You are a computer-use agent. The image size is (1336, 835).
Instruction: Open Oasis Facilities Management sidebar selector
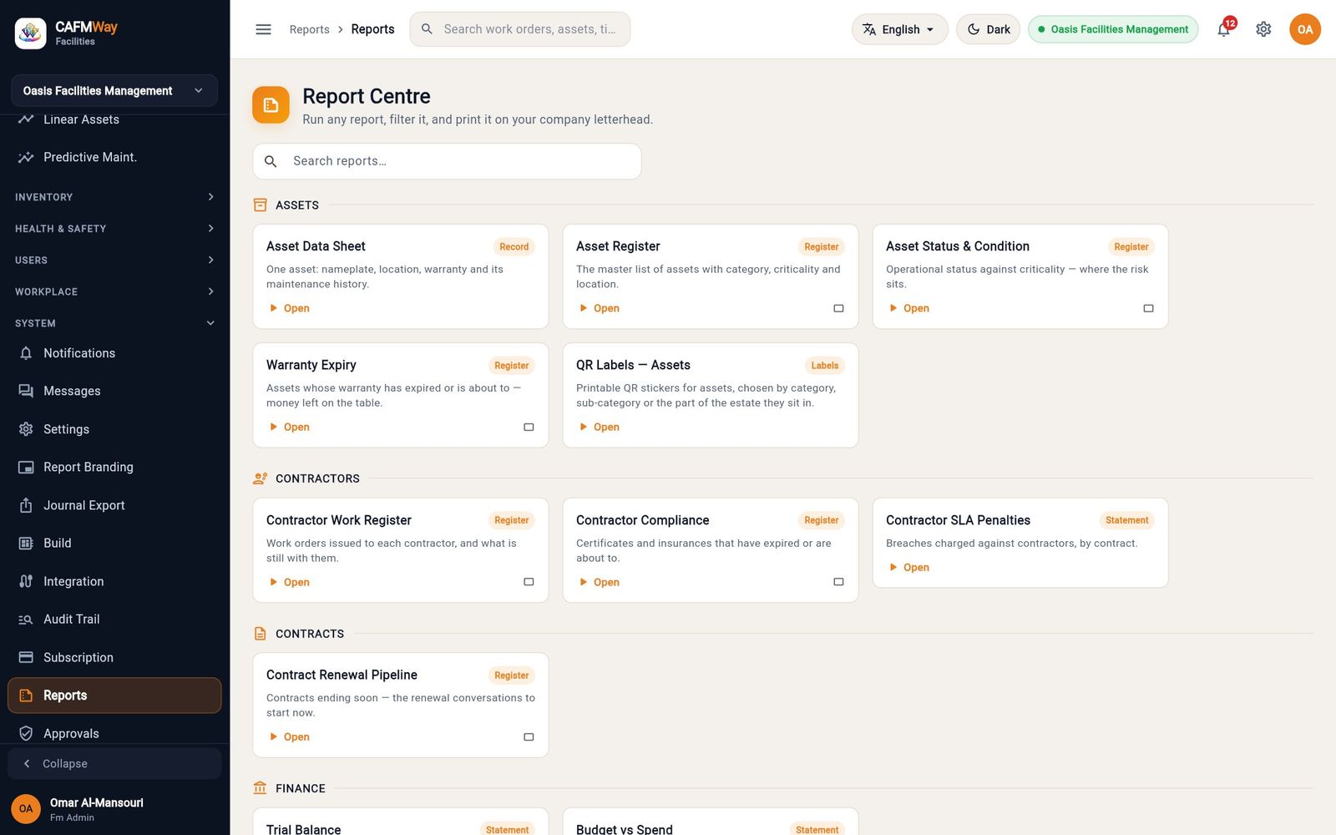click(x=114, y=90)
